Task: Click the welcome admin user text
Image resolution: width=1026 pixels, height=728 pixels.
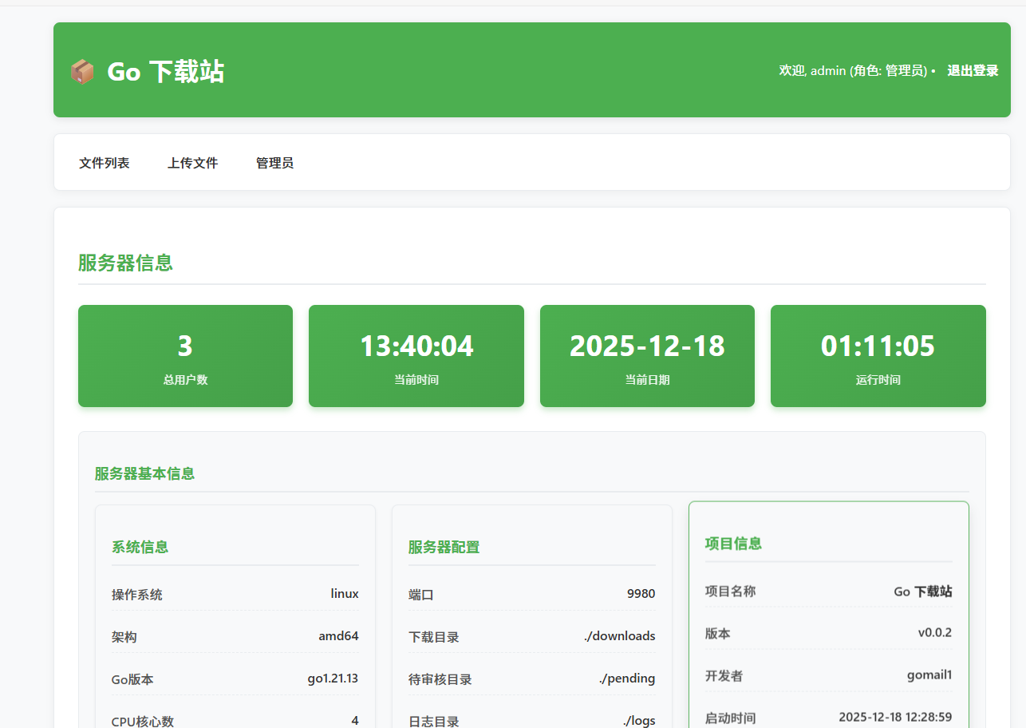Action: pyautogui.click(x=852, y=70)
